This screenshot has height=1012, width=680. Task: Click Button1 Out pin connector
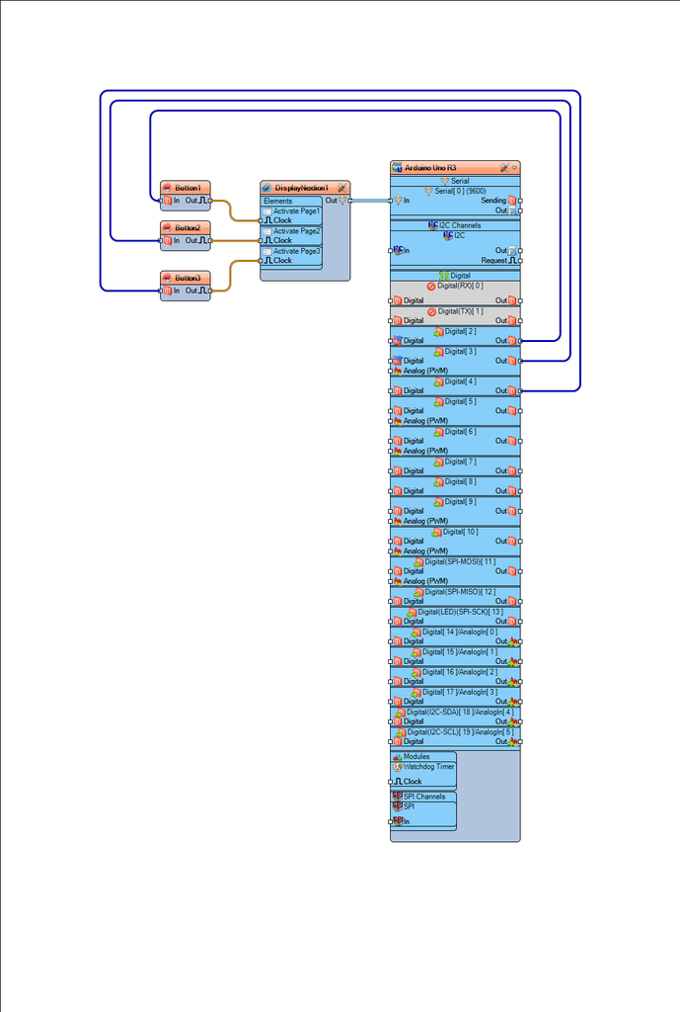[211, 201]
